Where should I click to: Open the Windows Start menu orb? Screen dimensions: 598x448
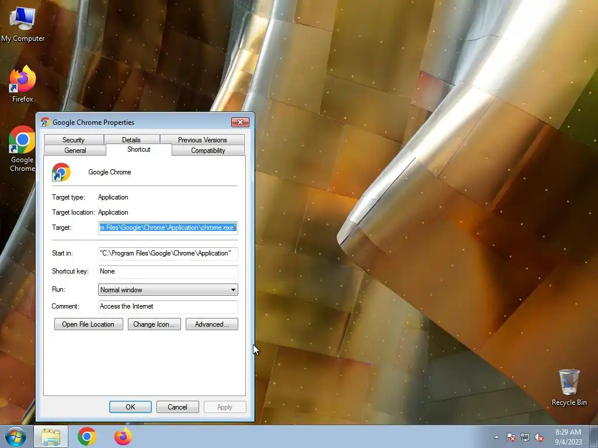[x=16, y=436]
